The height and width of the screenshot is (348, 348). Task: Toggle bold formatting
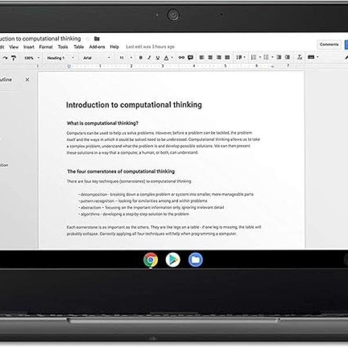140,57
